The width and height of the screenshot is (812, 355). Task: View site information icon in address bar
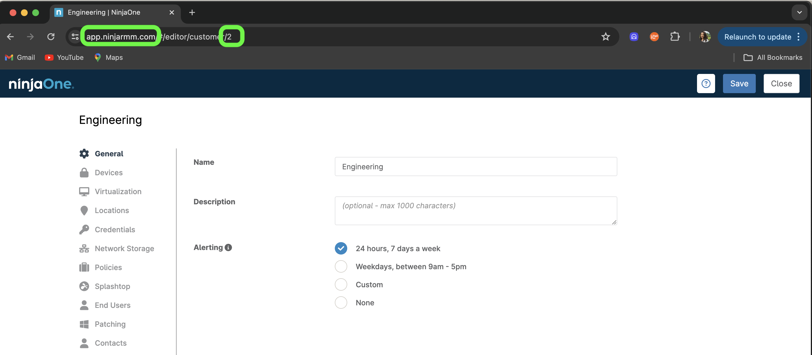click(75, 37)
